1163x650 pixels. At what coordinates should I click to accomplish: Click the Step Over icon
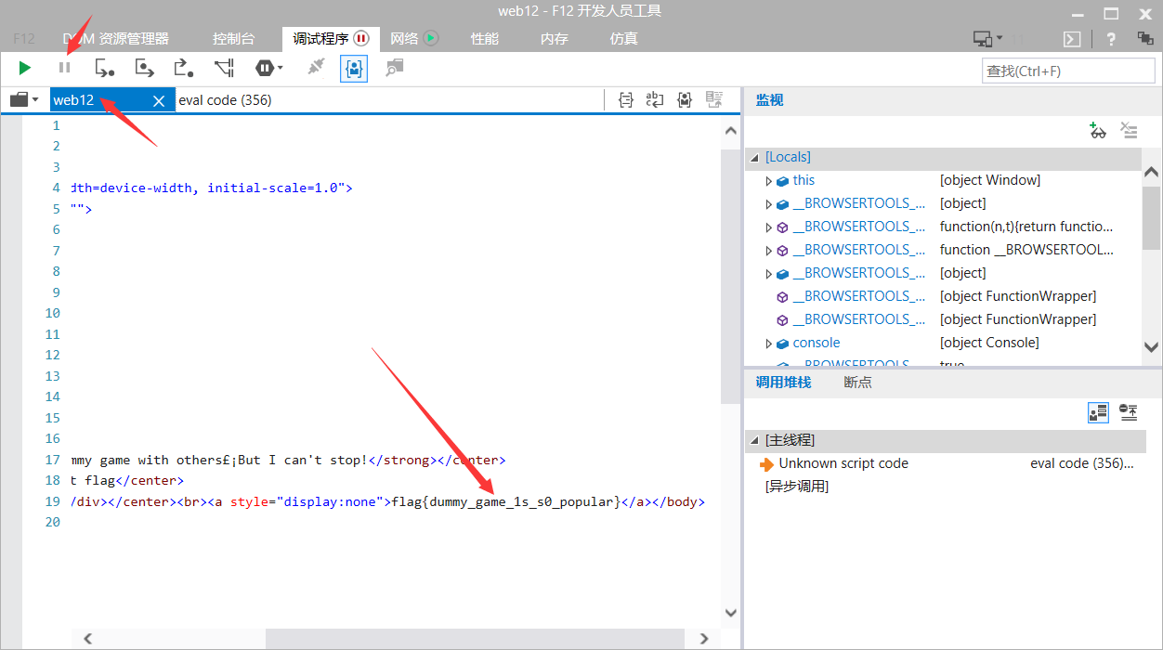click(144, 68)
